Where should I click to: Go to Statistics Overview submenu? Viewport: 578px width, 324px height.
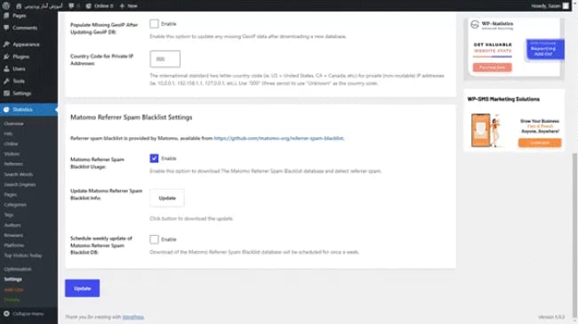point(14,124)
